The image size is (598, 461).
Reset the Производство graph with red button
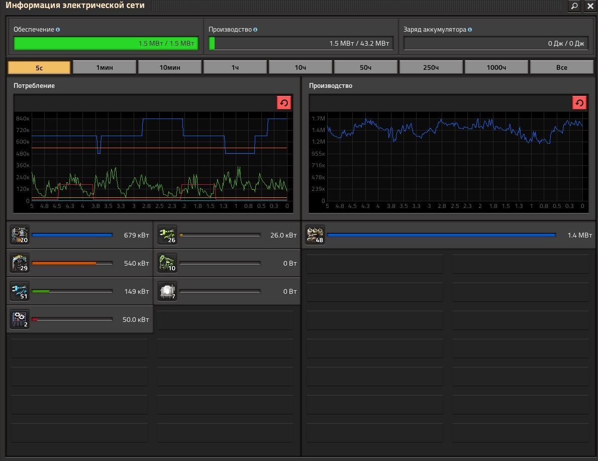click(x=579, y=103)
